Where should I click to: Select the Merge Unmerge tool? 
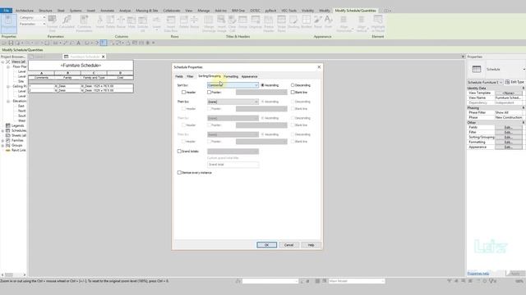(x=209, y=24)
